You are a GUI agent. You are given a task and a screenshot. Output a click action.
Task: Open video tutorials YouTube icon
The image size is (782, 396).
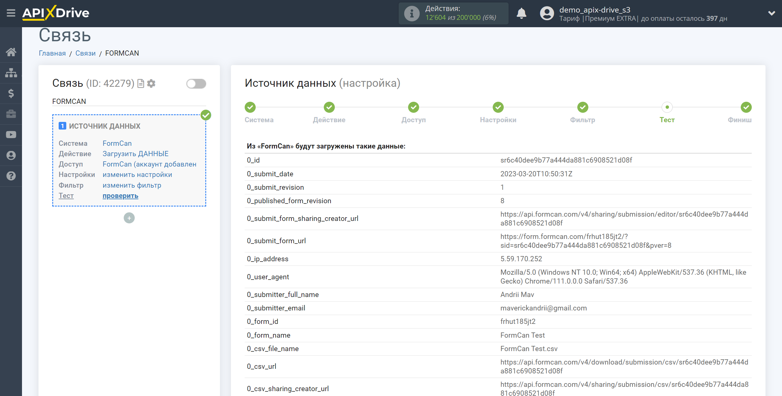click(11, 135)
